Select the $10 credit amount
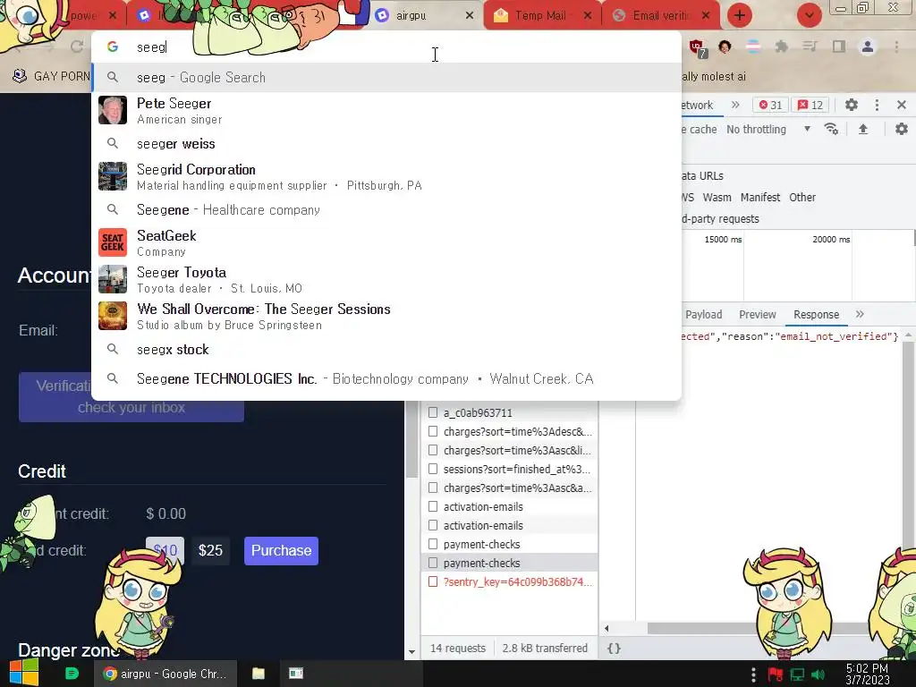The width and height of the screenshot is (916, 687). pyautogui.click(x=165, y=550)
